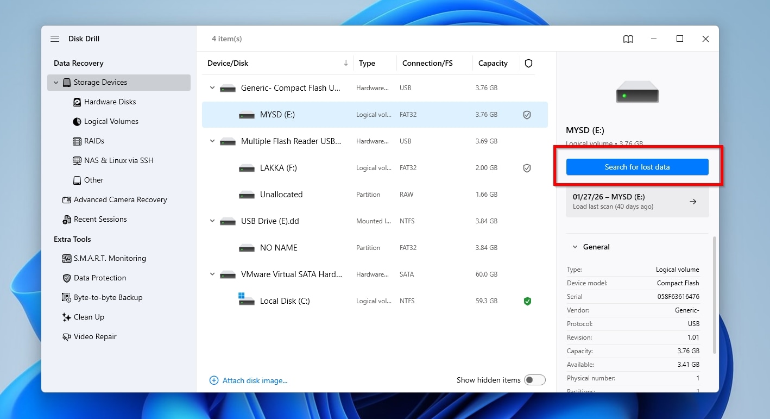This screenshot has width=770, height=419.
Task: Click the protection shield on LAKKA (F:) row
Action: [527, 168]
